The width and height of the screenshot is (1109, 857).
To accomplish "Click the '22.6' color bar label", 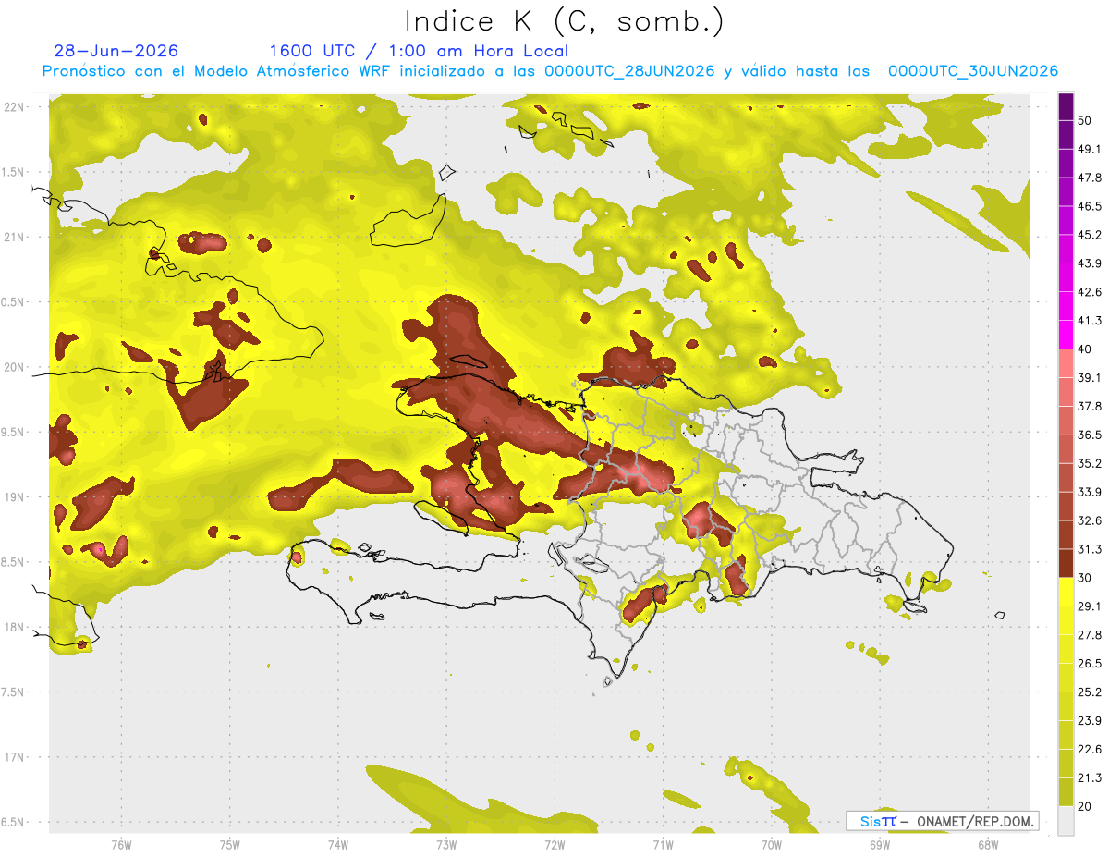I will point(1090,749).
